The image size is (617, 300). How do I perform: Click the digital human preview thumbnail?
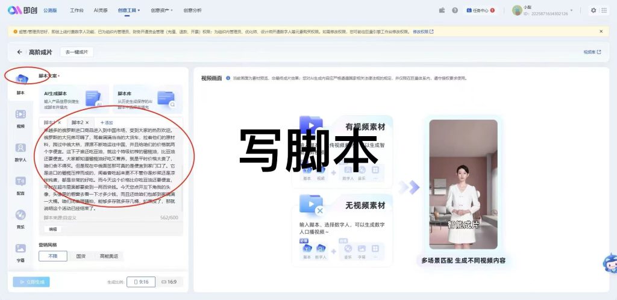coord(463,184)
